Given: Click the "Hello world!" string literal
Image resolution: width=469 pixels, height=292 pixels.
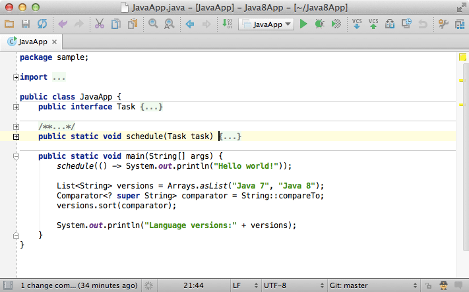Looking at the screenshot, I should tap(246, 166).
